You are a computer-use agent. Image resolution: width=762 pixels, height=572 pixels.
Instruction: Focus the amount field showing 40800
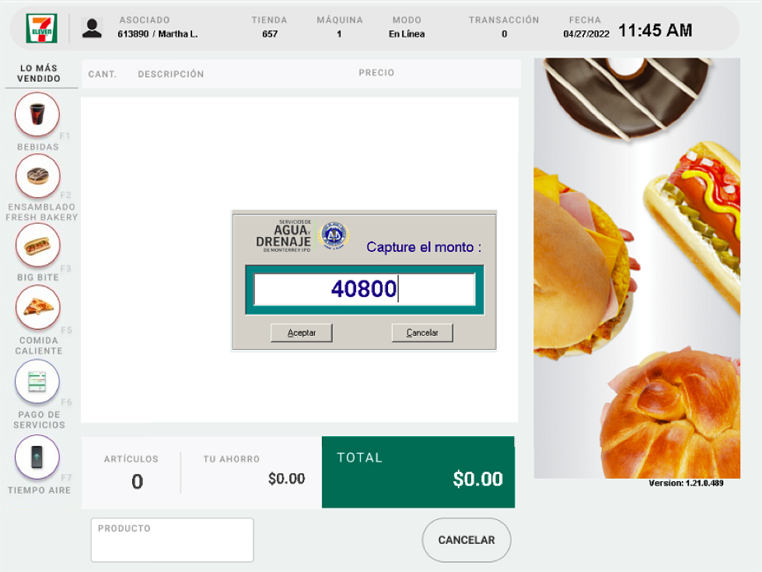coord(365,289)
